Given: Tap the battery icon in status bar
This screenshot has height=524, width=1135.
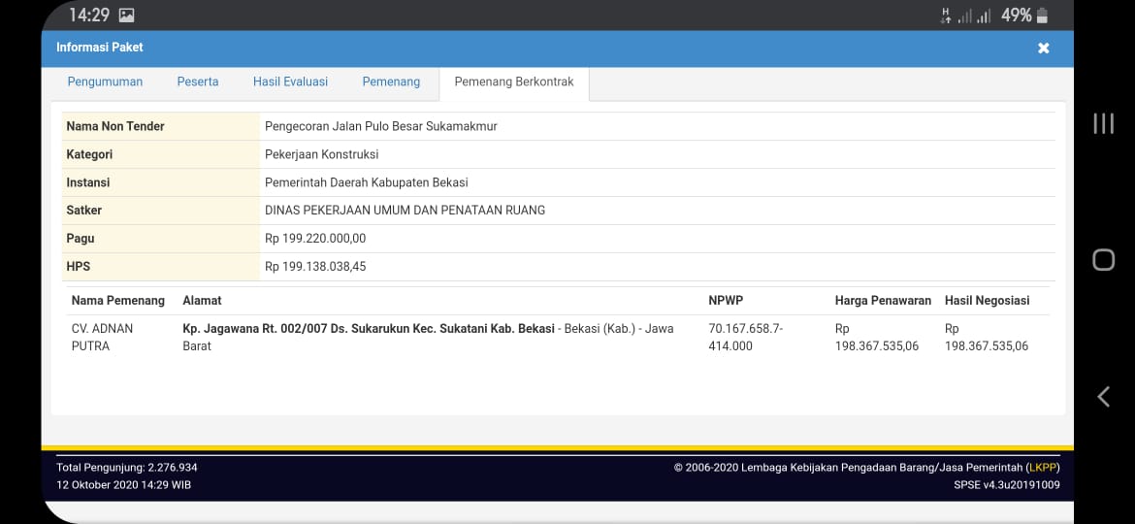Looking at the screenshot, I should [x=1042, y=16].
